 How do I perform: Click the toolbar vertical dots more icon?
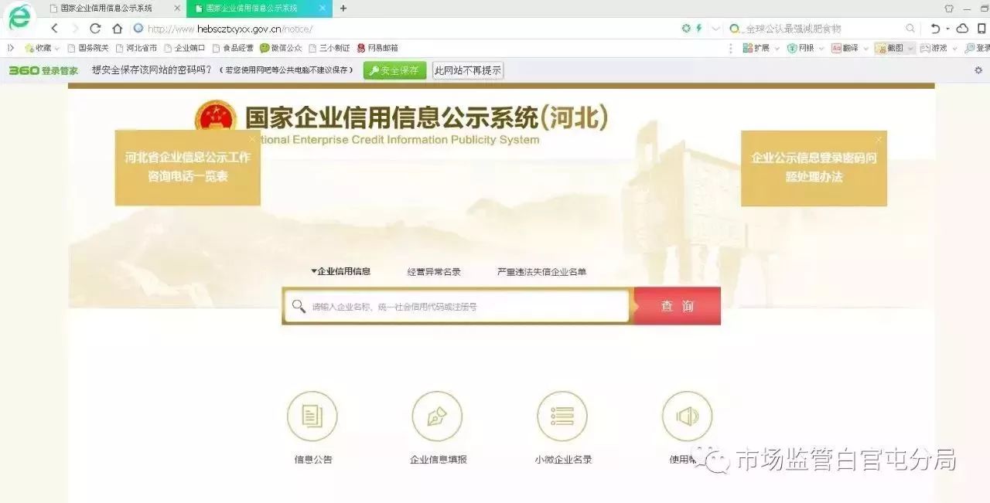click(731, 48)
